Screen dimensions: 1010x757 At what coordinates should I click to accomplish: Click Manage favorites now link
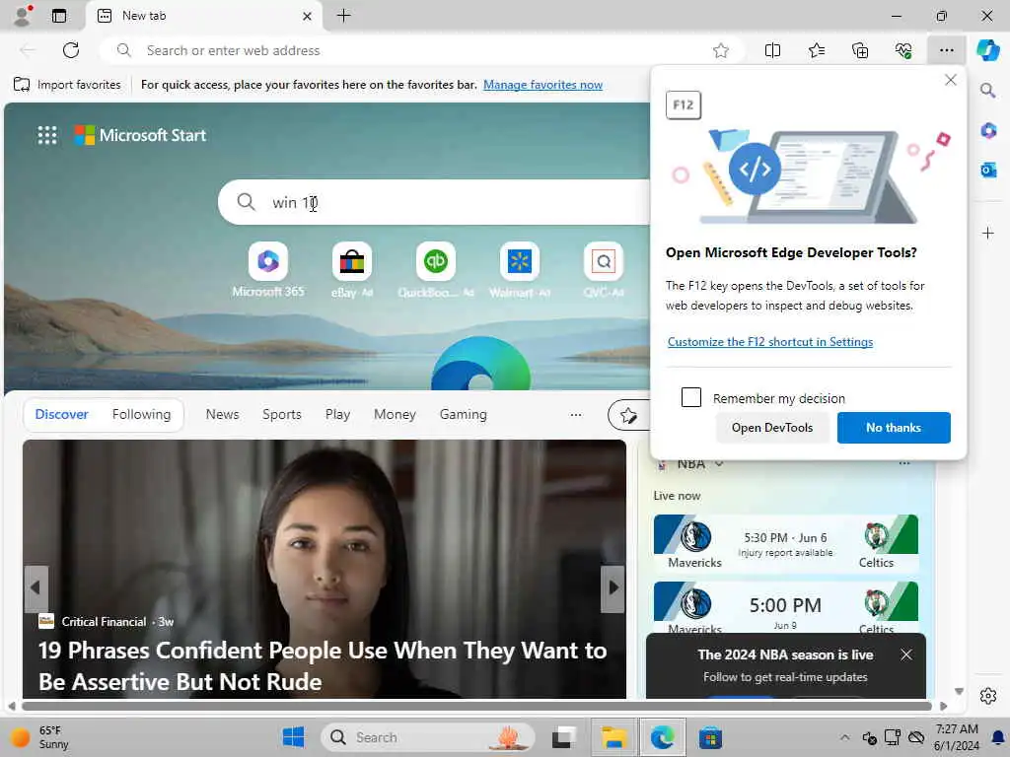click(542, 85)
